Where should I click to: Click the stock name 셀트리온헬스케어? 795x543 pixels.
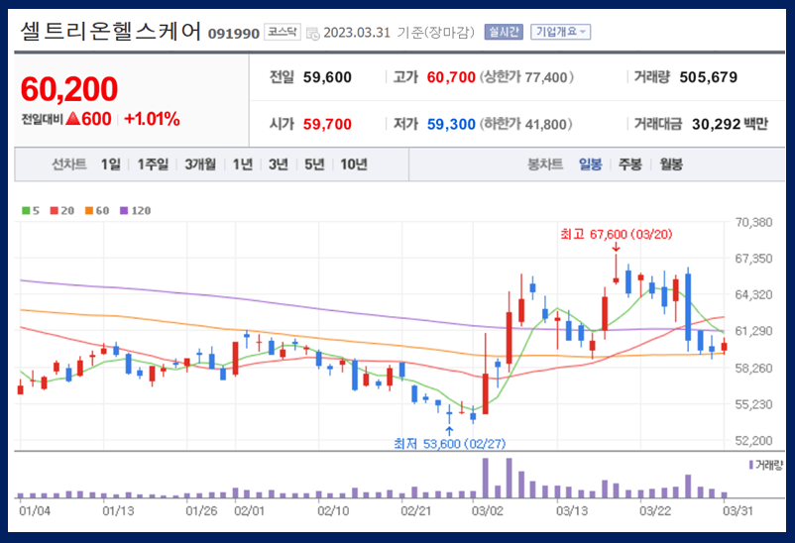pyautogui.click(x=111, y=32)
